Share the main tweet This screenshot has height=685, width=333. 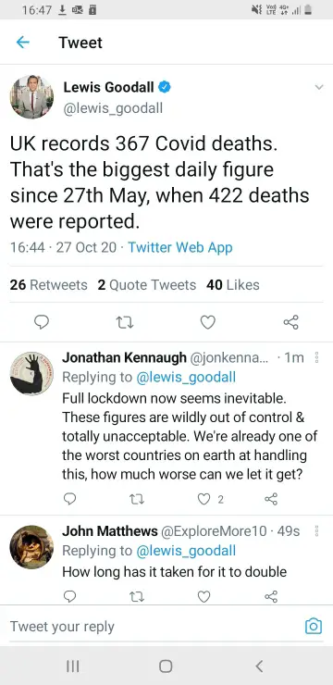tap(291, 322)
